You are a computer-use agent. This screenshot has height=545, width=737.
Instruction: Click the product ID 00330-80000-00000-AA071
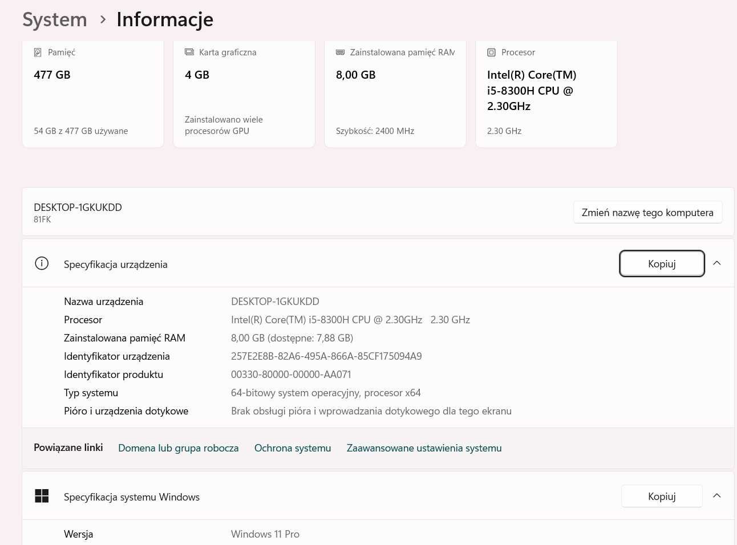coord(291,375)
